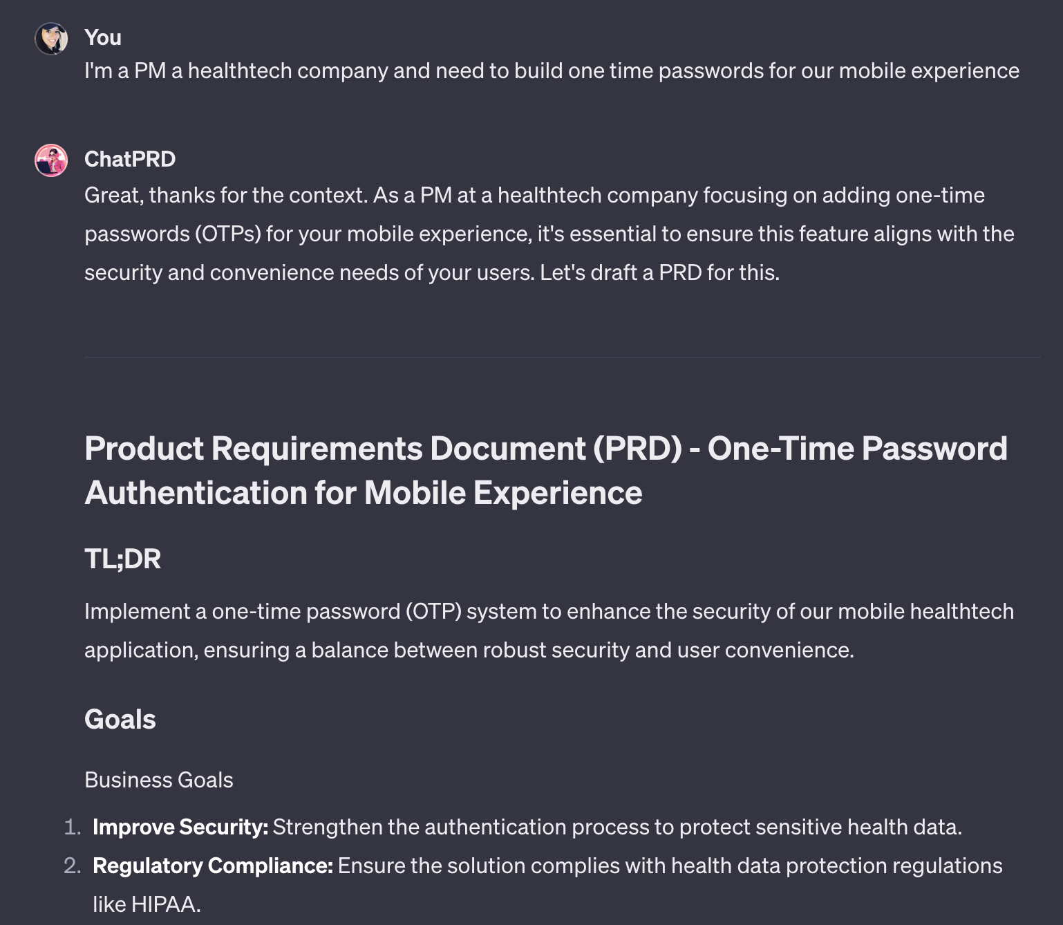
Task: Click the user profile avatar next to You
Action: [x=51, y=39]
